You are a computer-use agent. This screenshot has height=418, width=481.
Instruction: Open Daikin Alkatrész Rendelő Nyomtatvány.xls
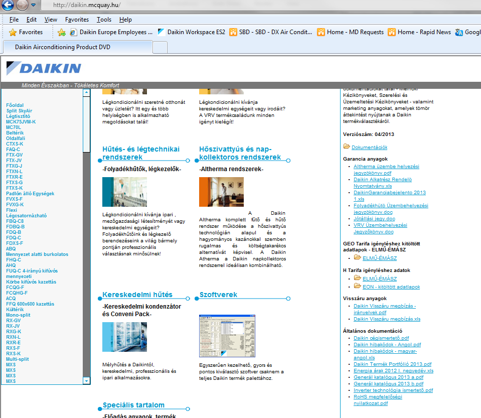(383, 183)
